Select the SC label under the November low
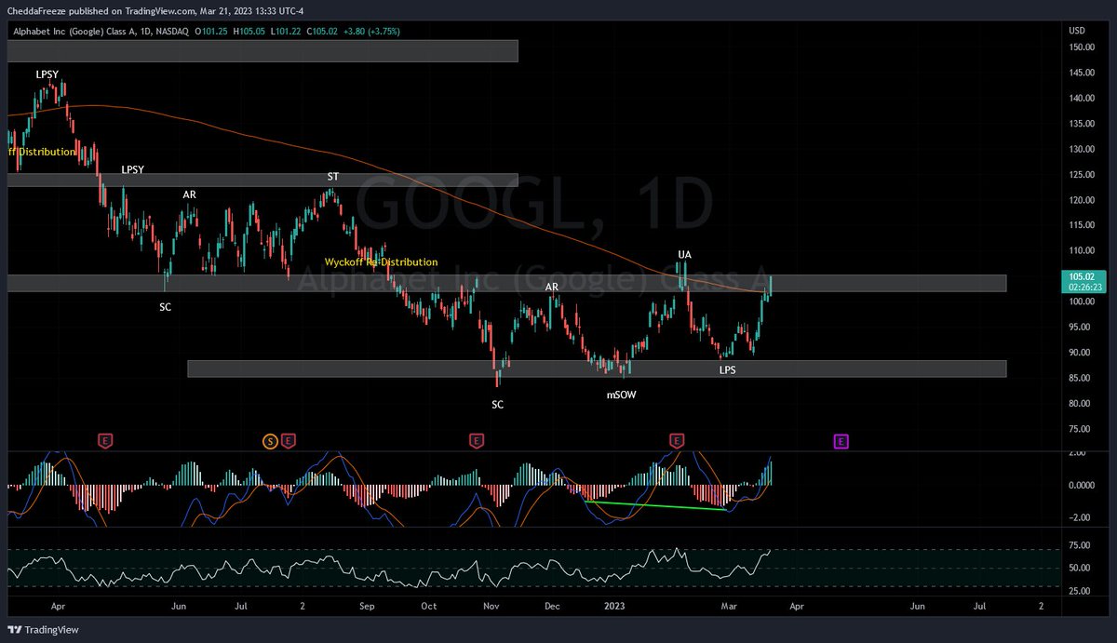Viewport: 1117px width, 643px height. 498,405
